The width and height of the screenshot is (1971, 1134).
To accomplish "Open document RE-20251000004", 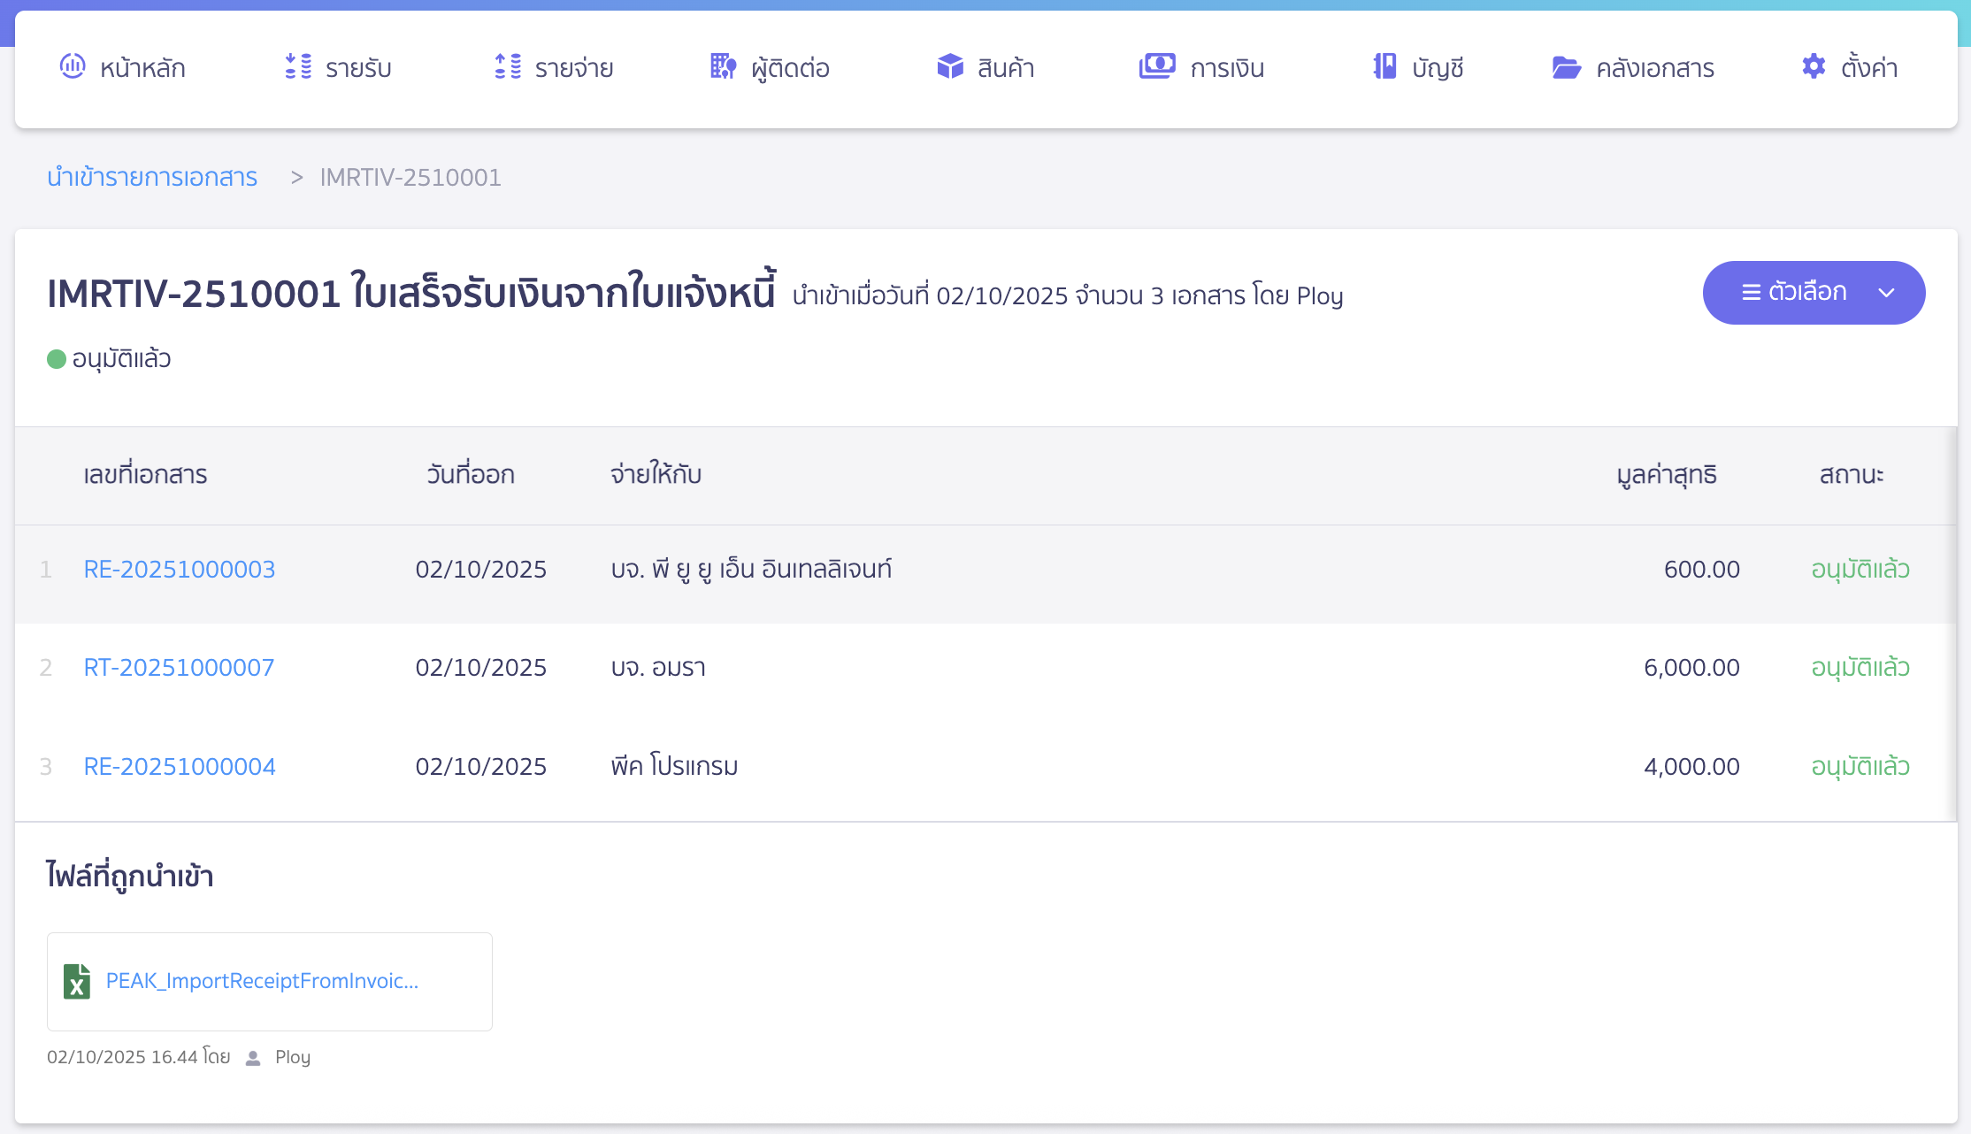I will 179,766.
